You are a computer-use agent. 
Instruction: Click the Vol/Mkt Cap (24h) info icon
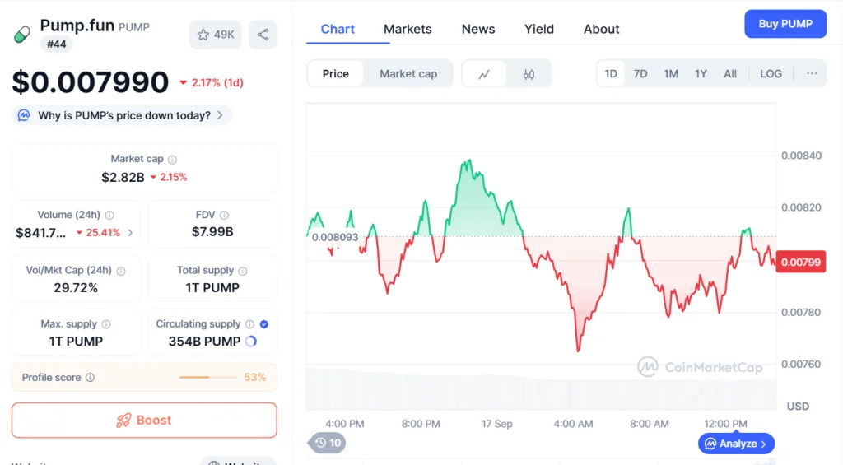click(121, 271)
